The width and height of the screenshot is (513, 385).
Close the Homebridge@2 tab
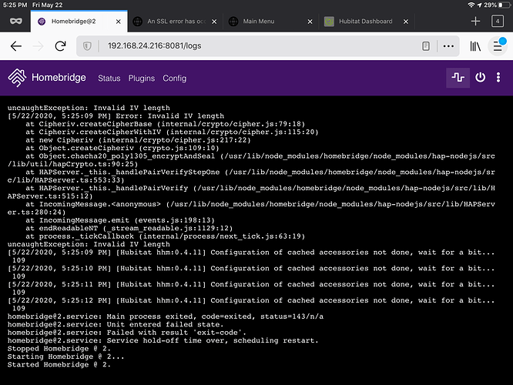[x=119, y=22]
